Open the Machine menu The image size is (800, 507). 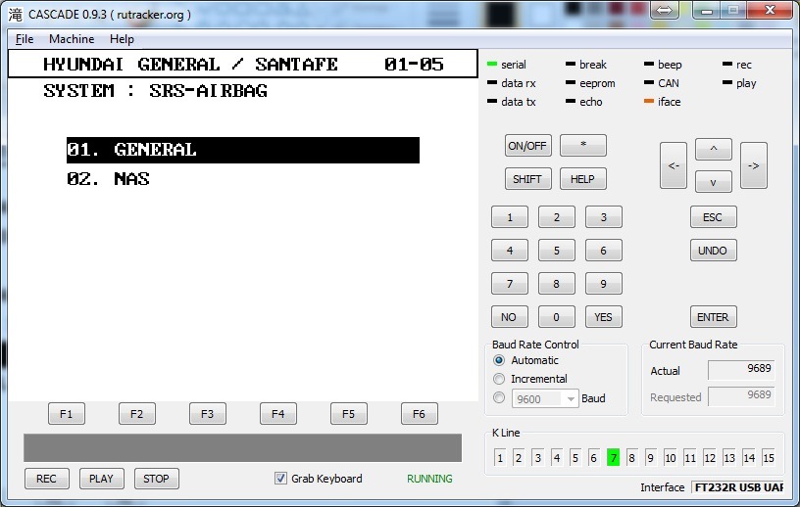point(72,39)
